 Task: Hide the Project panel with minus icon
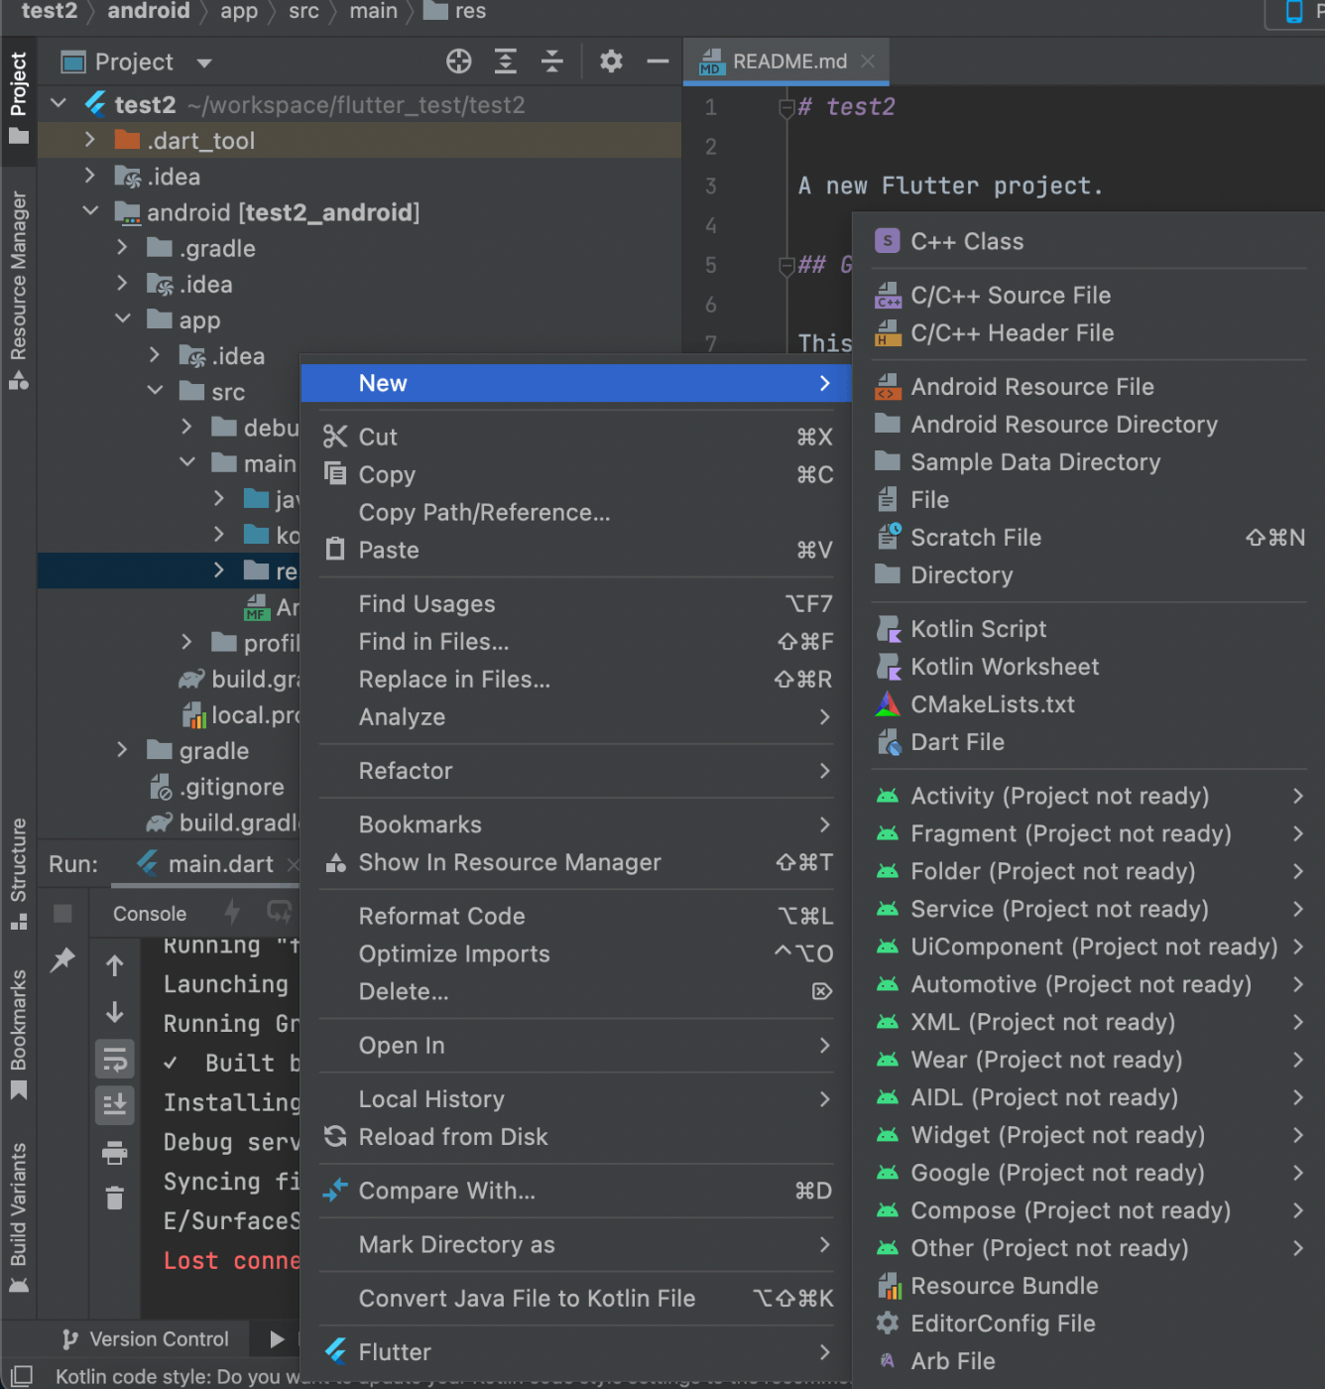[x=658, y=62]
